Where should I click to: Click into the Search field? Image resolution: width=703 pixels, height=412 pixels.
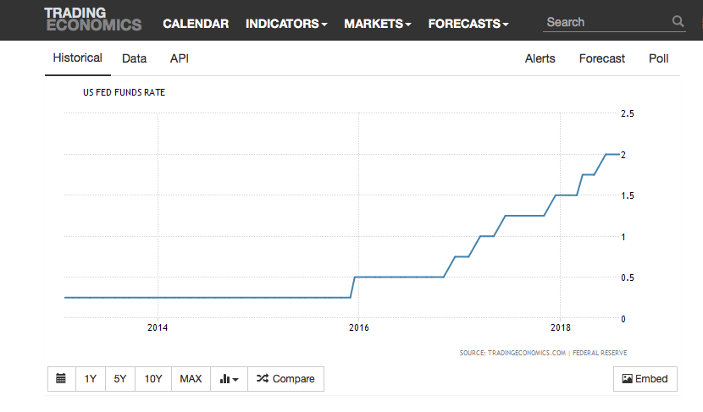[x=607, y=22]
